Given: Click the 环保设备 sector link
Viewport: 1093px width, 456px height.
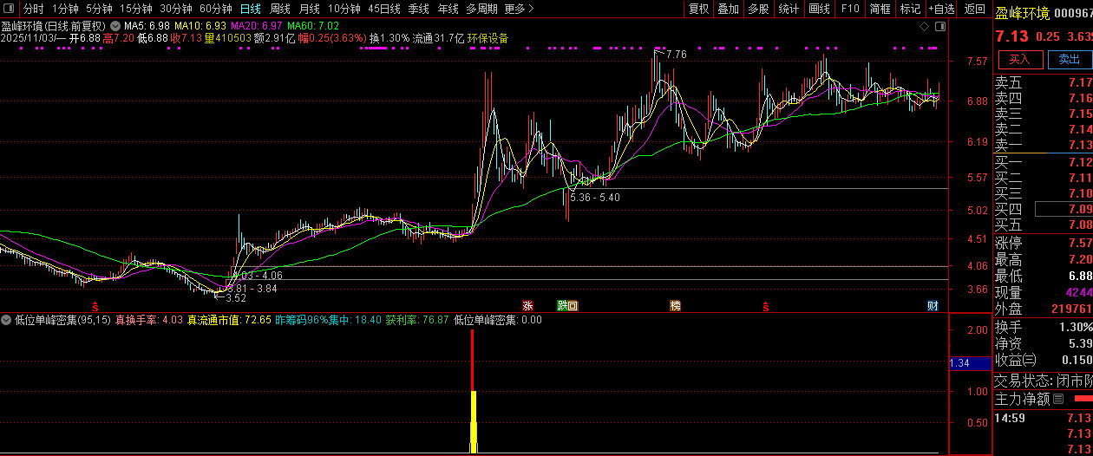Looking at the screenshot, I should pos(488,38).
